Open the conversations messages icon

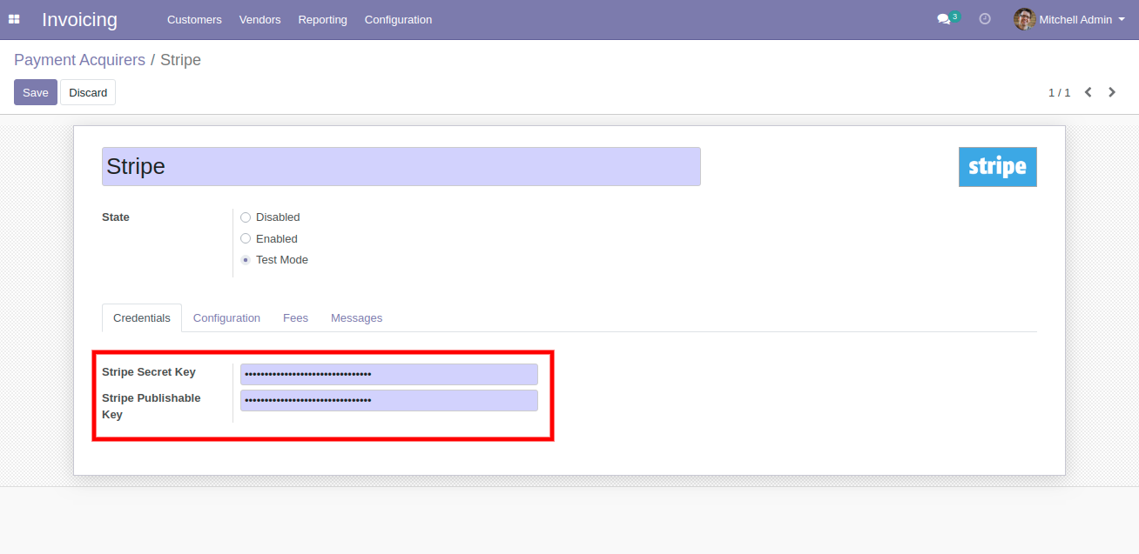tap(944, 19)
